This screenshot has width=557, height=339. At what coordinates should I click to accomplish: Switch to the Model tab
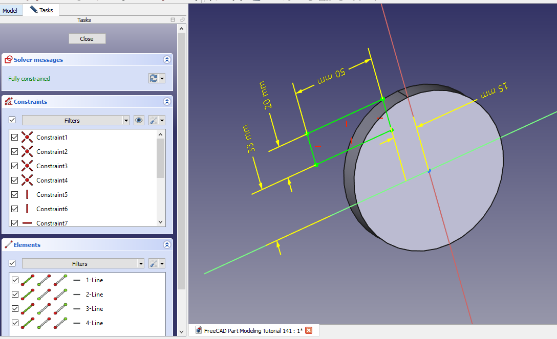(x=10, y=10)
